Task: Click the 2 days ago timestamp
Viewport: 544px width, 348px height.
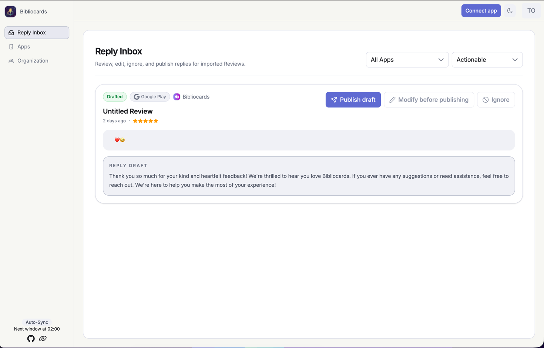Action: pyautogui.click(x=114, y=121)
